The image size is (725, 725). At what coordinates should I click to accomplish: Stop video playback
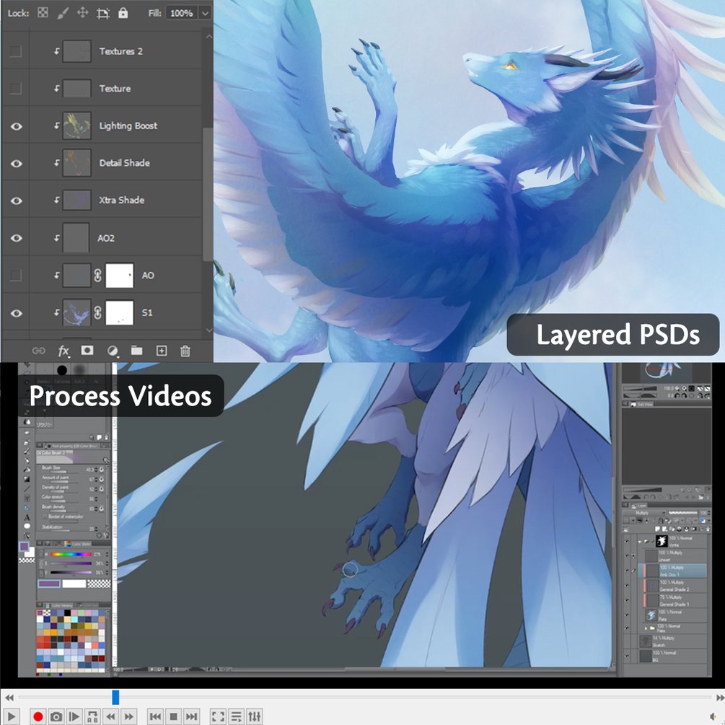[x=173, y=716]
